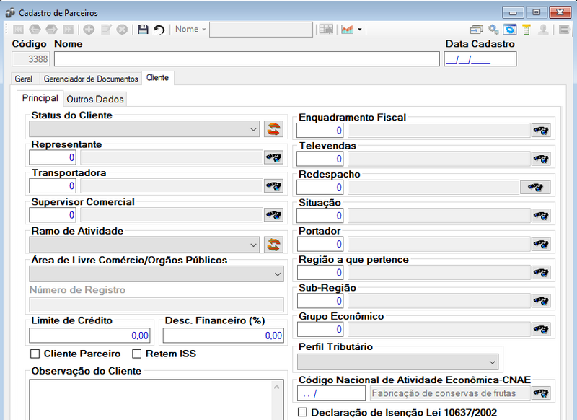Click the user person icon in toolbar
The width and height of the screenshot is (577, 420).
543,29
